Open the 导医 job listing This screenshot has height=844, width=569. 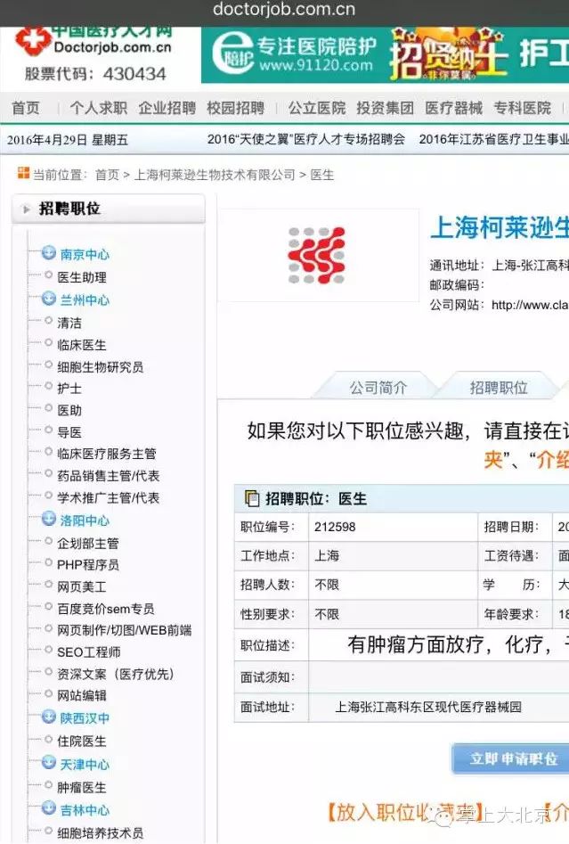tap(69, 432)
